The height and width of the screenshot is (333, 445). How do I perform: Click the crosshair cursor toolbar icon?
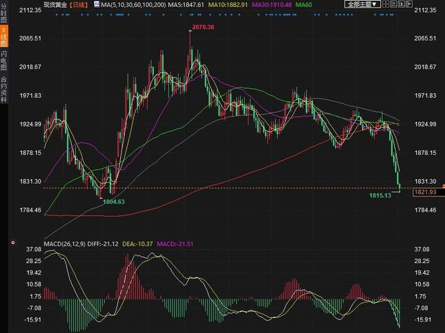385,4
